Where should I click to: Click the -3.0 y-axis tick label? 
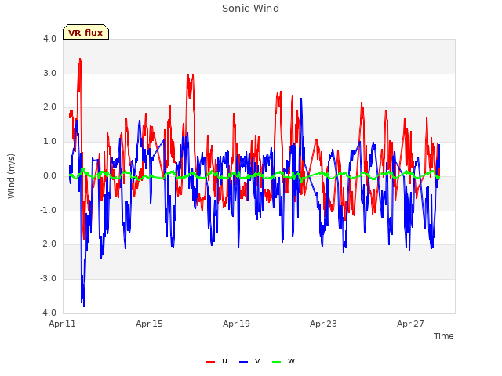[49, 278]
